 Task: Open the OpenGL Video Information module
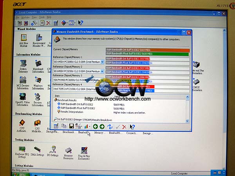point(22,99)
